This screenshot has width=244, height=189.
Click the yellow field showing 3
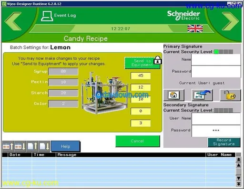tap(141, 123)
